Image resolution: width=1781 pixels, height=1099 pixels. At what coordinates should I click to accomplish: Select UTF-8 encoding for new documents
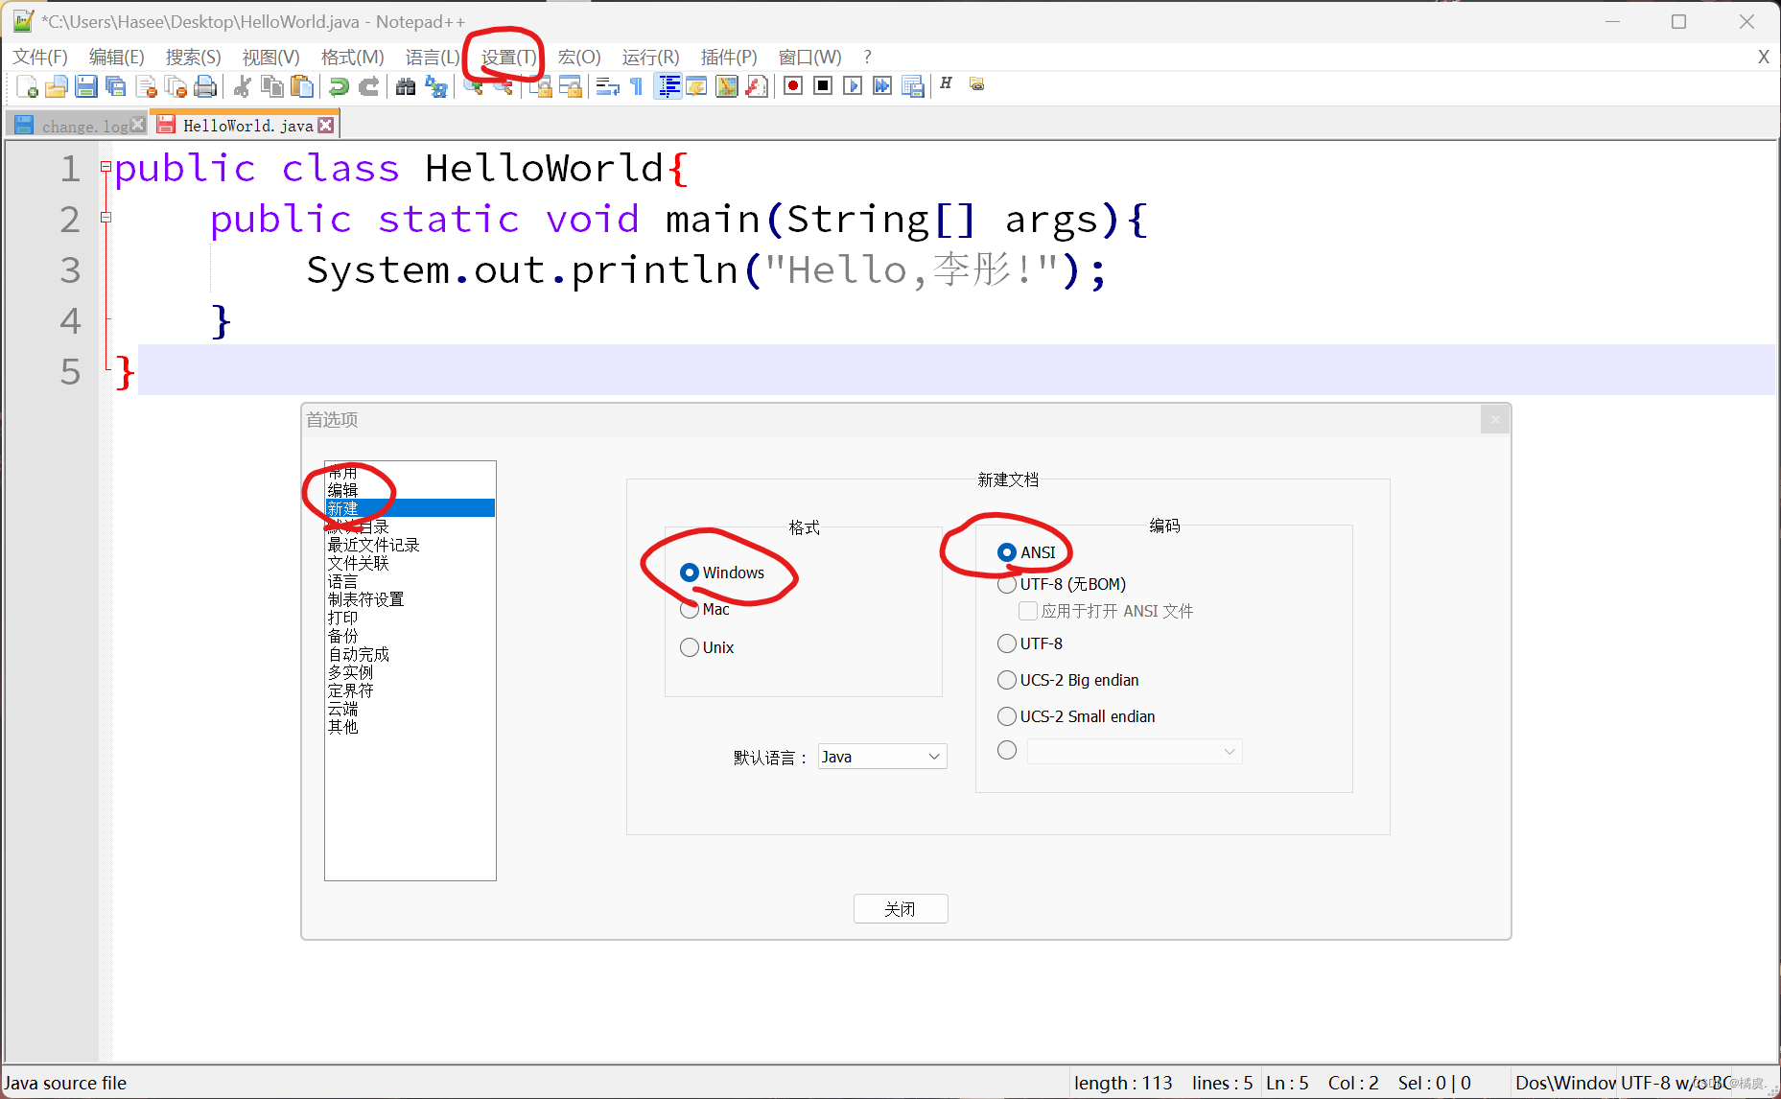pos(1006,643)
